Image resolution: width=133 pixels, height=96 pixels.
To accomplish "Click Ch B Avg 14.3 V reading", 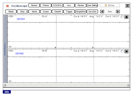I will [x=96, y=51].
